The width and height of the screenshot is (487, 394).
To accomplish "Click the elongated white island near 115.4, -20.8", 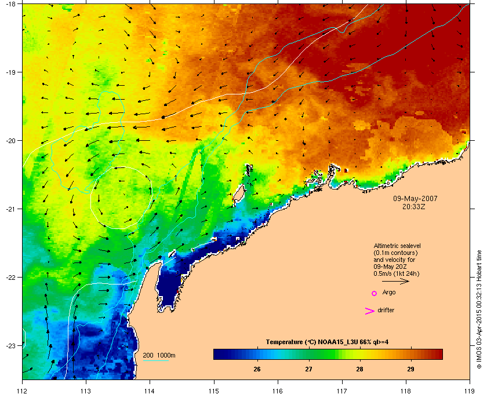I will pos(238,194).
